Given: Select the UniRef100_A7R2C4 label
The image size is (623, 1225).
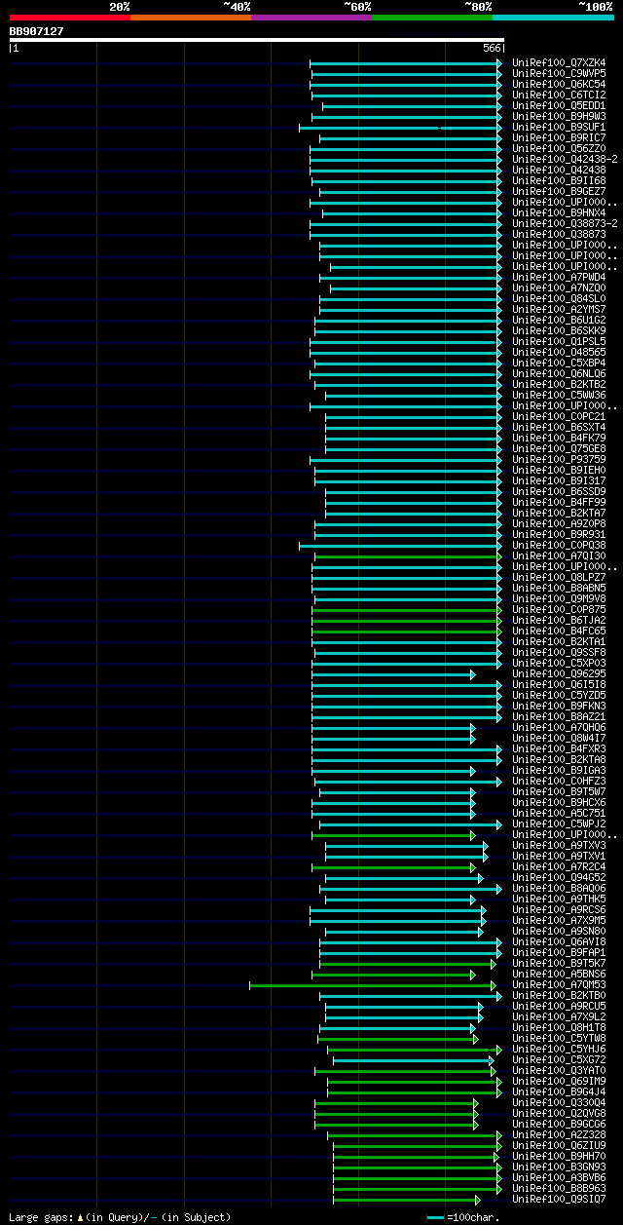Looking at the screenshot, I should pos(559,867).
